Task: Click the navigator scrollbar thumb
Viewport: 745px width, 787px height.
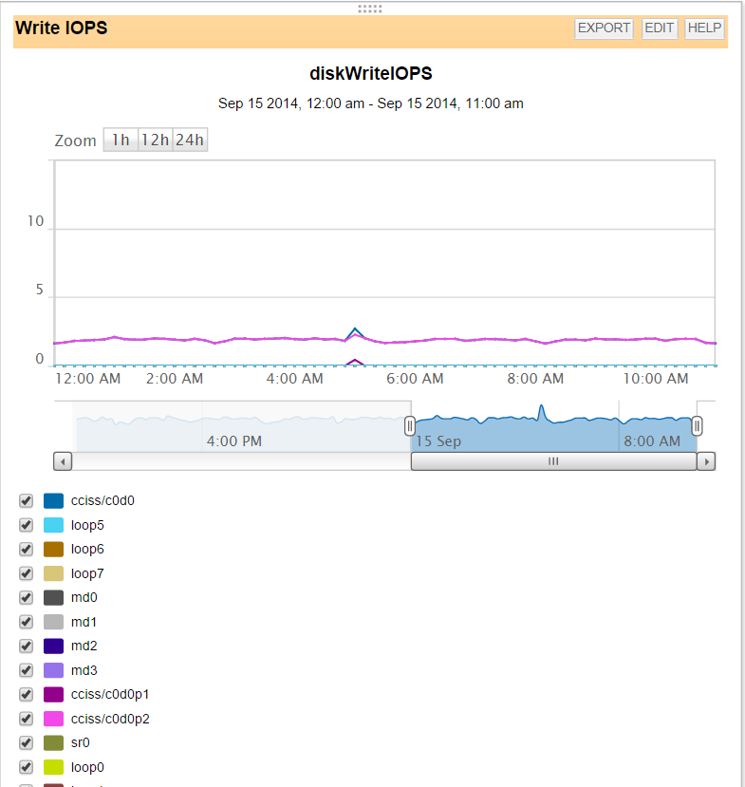Action: (x=554, y=461)
